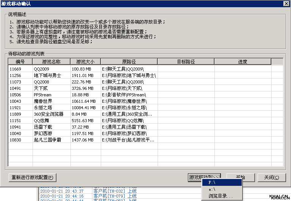Select F:\ from the popup menu

click(222, 182)
